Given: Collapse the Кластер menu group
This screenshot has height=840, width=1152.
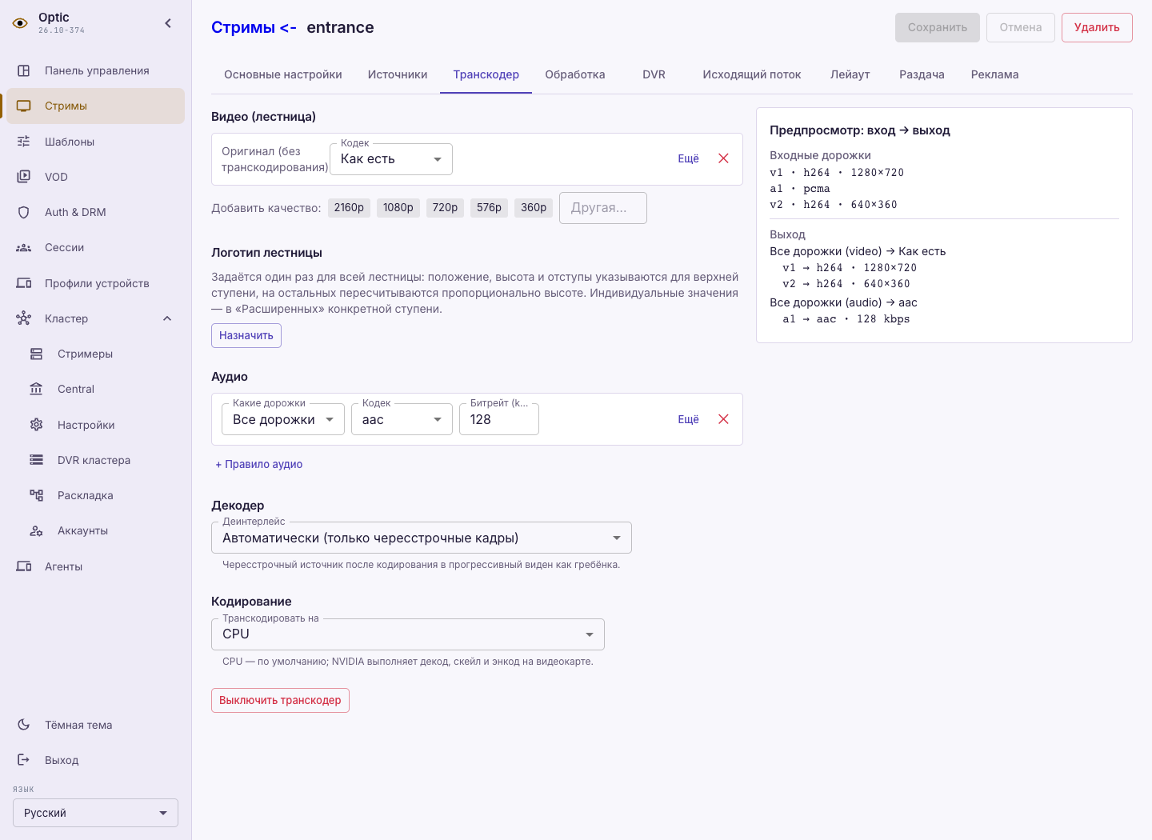Looking at the screenshot, I should [167, 318].
